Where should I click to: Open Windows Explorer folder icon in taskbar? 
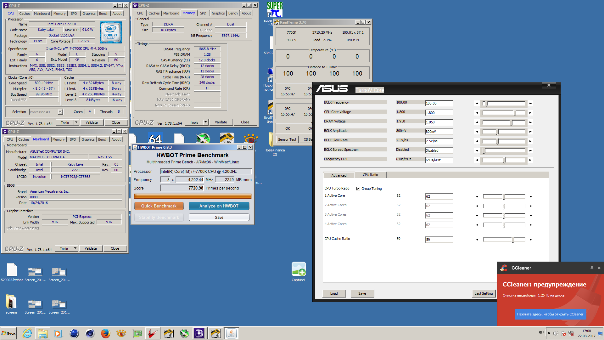(42, 333)
